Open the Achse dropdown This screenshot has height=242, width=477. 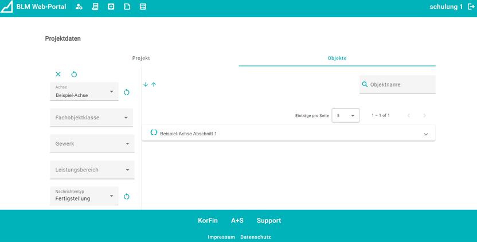coord(84,92)
